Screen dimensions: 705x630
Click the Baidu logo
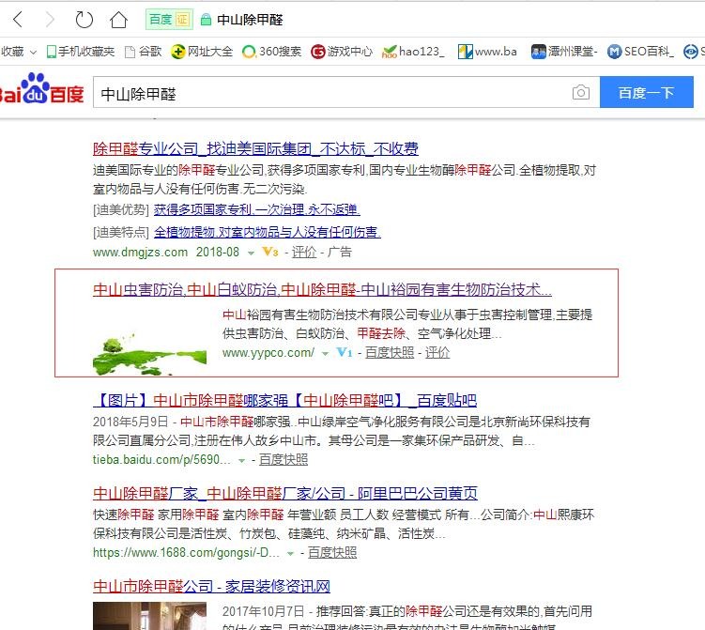(x=42, y=91)
